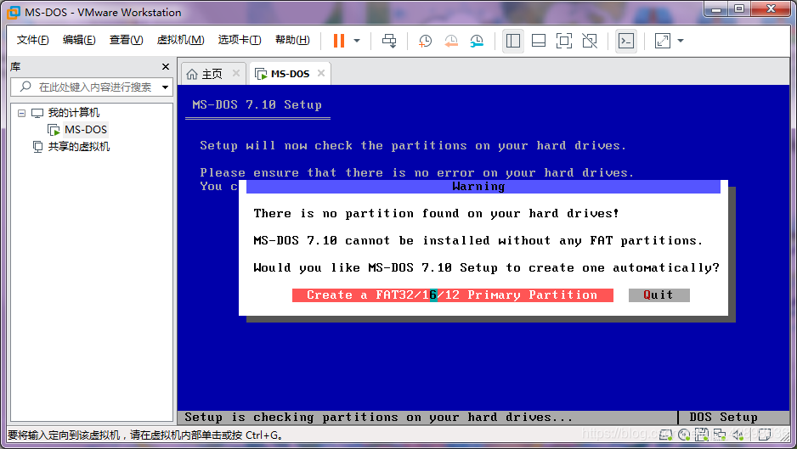Open the stretch display dropdown arrow
Image resolution: width=797 pixels, height=449 pixels.
pyautogui.click(x=681, y=41)
